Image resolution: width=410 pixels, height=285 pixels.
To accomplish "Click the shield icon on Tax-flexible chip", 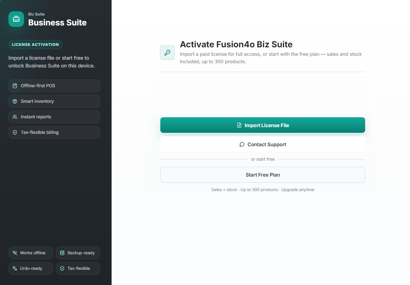I will point(62,268).
